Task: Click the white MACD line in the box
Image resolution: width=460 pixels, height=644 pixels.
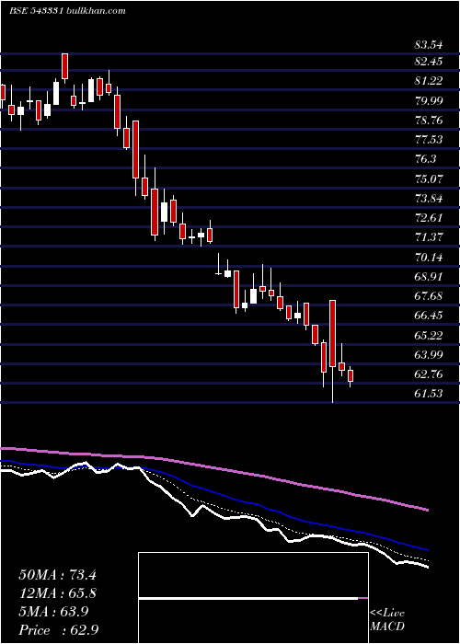Action: point(248,599)
